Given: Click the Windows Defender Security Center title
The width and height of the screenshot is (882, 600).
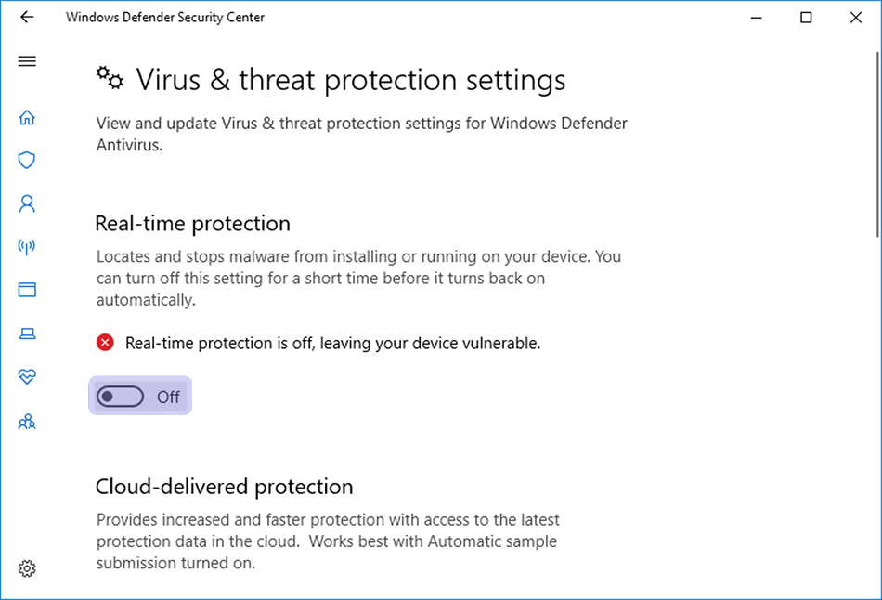Looking at the screenshot, I should coord(165,17).
